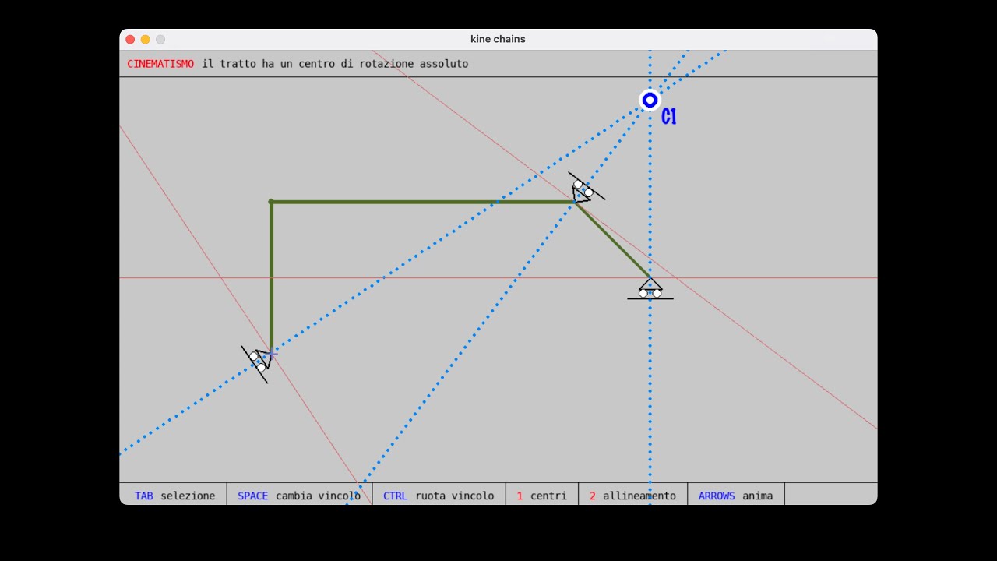Click the C1 rotation center marker
Screen dimensions: 997x561
[x=650, y=100]
